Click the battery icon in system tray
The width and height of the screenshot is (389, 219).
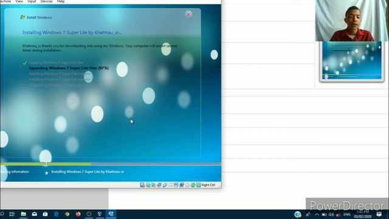[324, 214]
